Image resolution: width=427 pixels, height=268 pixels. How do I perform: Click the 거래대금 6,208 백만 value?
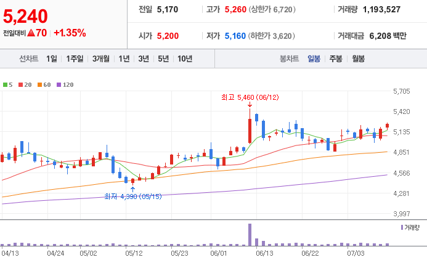coord(388,36)
